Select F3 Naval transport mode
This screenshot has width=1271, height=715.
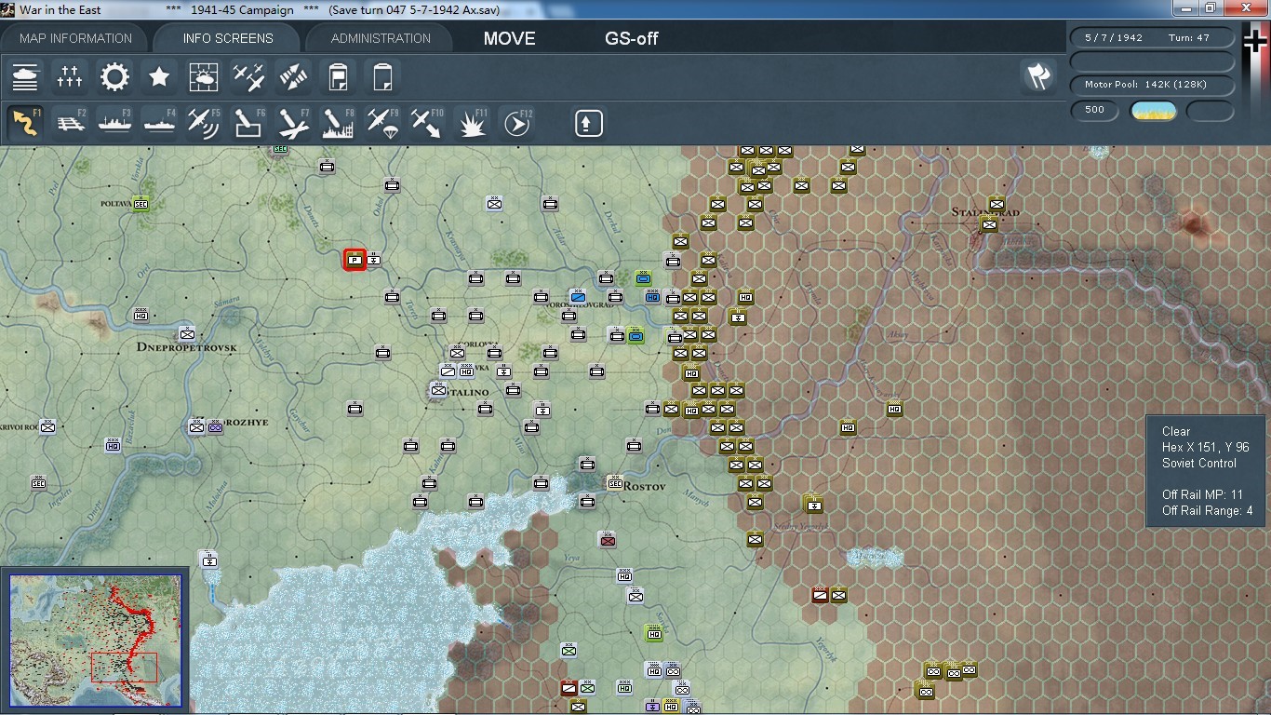pos(114,123)
